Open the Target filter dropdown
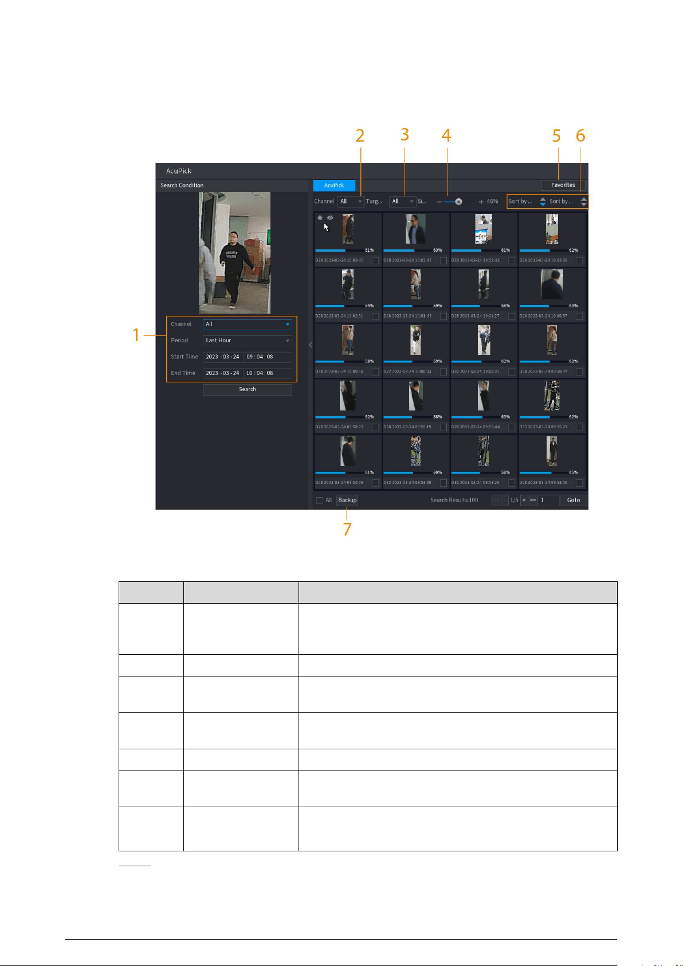 pyautogui.click(x=402, y=202)
